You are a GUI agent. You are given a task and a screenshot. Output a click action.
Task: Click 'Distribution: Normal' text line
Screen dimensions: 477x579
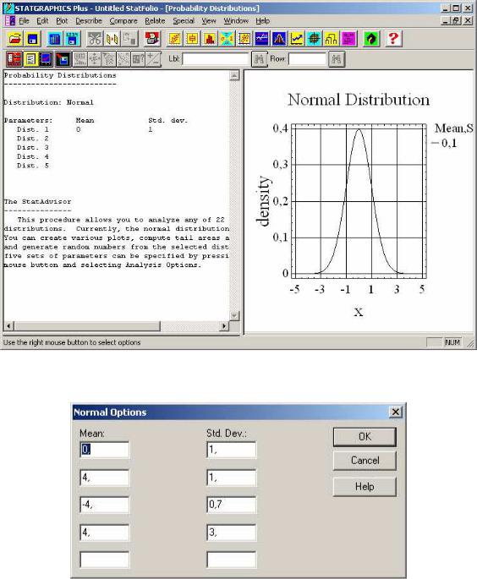tap(48, 102)
